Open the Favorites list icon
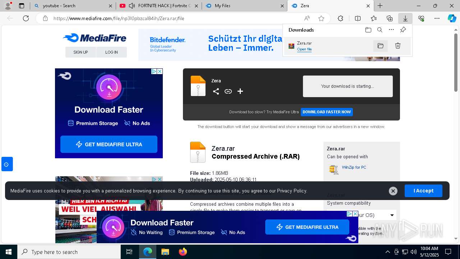Screen dimensions: 460x259 pos(374,18)
